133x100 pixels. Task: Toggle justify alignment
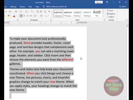31,16
